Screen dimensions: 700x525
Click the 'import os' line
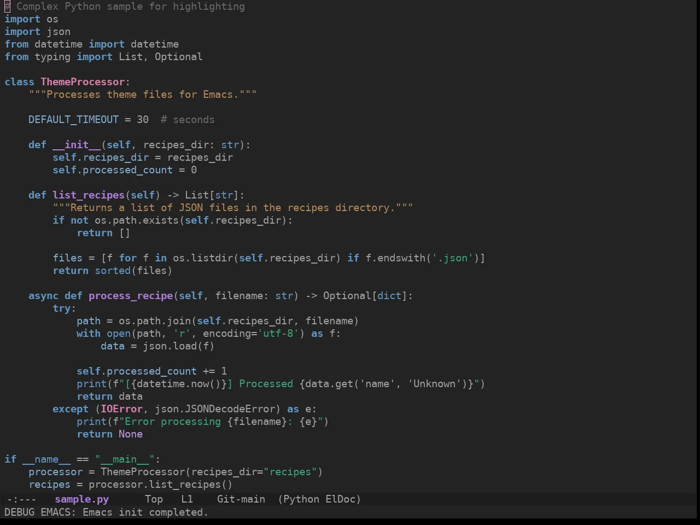coord(31,19)
